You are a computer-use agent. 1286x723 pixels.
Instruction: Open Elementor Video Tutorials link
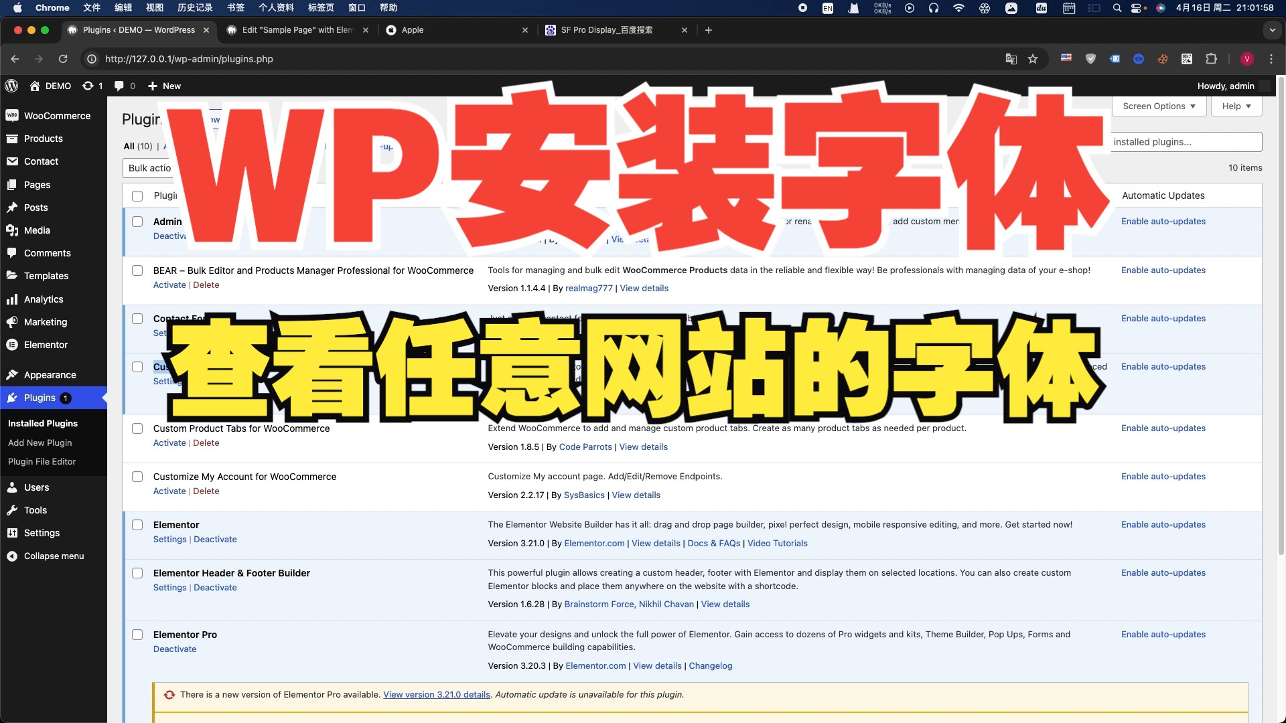[x=777, y=544]
